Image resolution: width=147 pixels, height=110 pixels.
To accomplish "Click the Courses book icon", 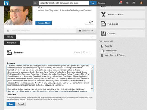I will (x=103, y=34).
